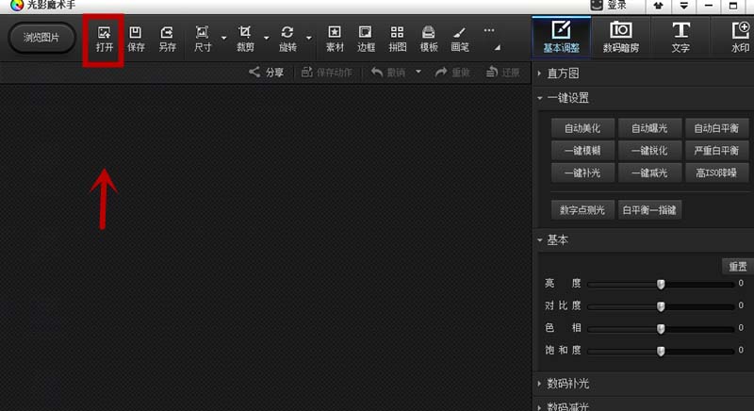Screen dimensions: 754x411
Task: Click 一键锐化 one-click sharpen button
Action: click(649, 151)
